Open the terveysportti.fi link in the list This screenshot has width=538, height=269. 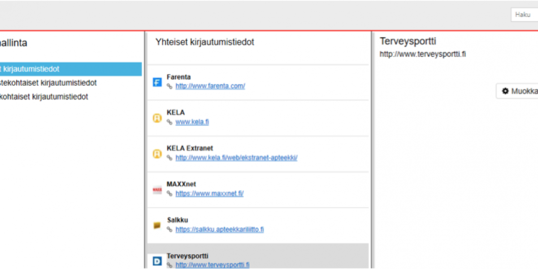[x=213, y=265]
